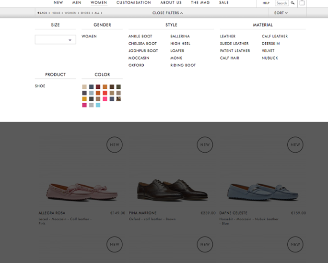The width and height of the screenshot is (328, 263).
Task: Filter gender by WOMEN option
Action: coord(89,36)
